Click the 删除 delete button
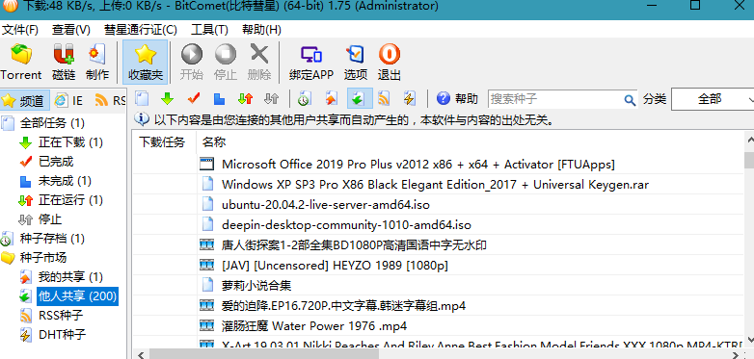 pos(259,62)
